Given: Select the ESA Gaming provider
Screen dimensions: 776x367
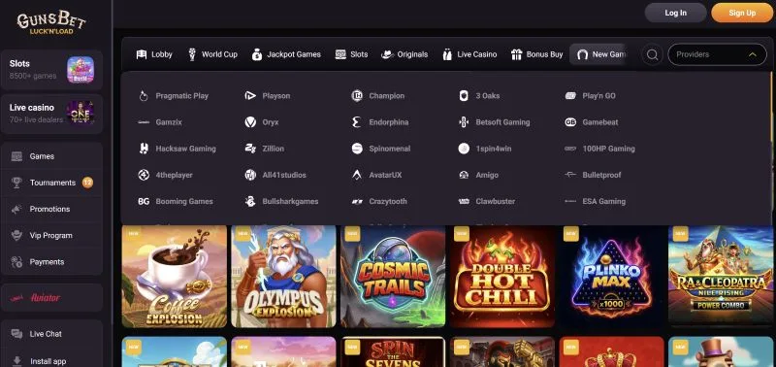Looking at the screenshot, I should click(x=595, y=201).
